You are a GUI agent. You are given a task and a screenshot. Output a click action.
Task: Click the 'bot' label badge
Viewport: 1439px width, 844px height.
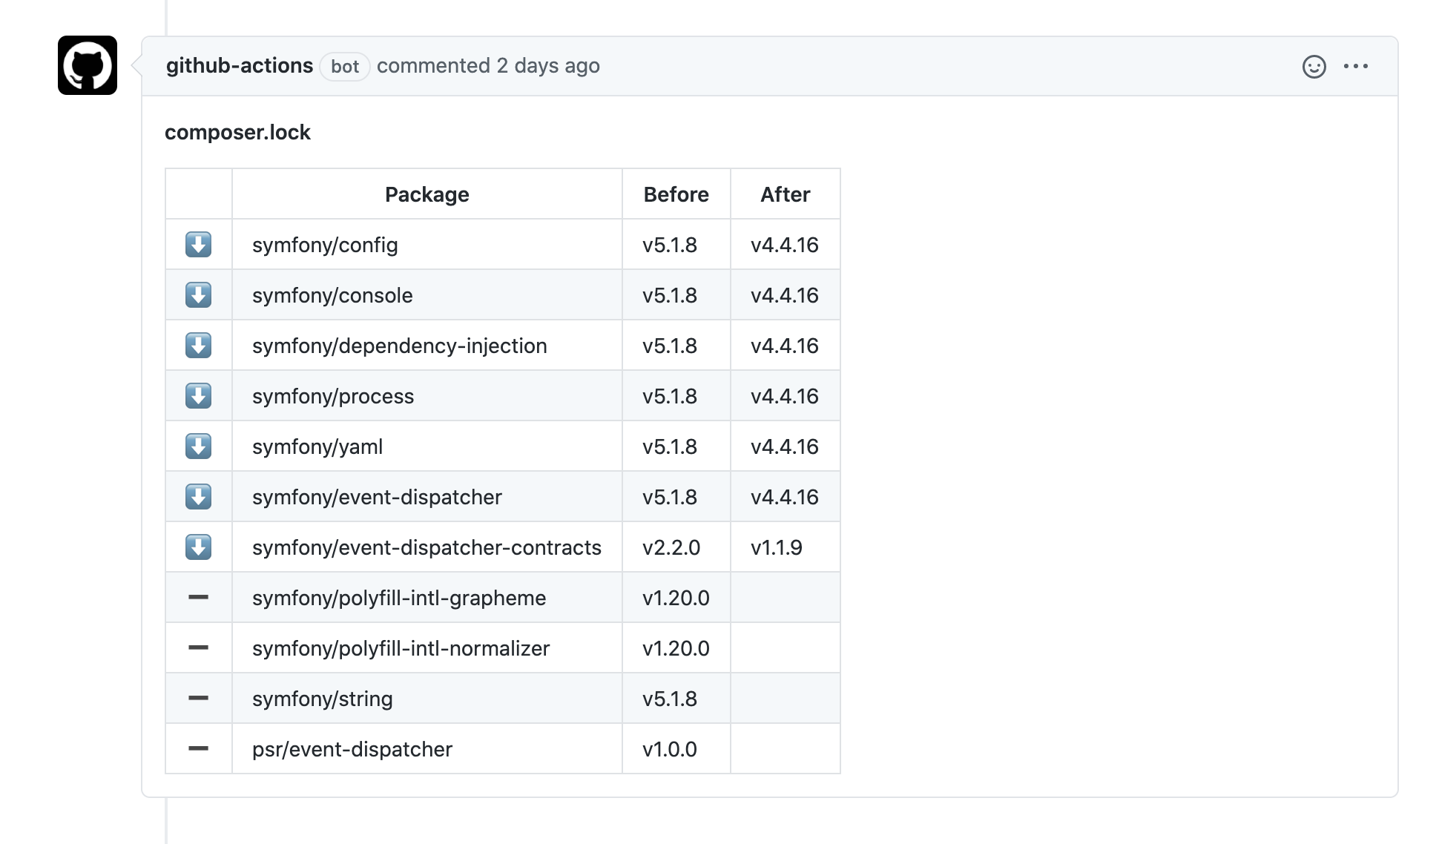click(x=344, y=67)
